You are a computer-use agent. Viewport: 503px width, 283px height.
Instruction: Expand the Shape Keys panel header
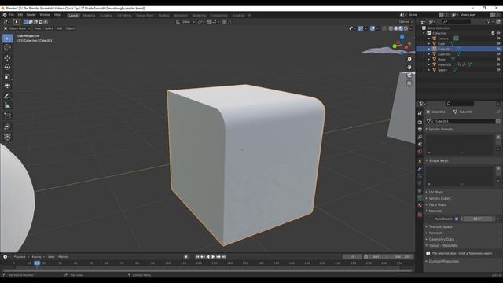point(439,160)
